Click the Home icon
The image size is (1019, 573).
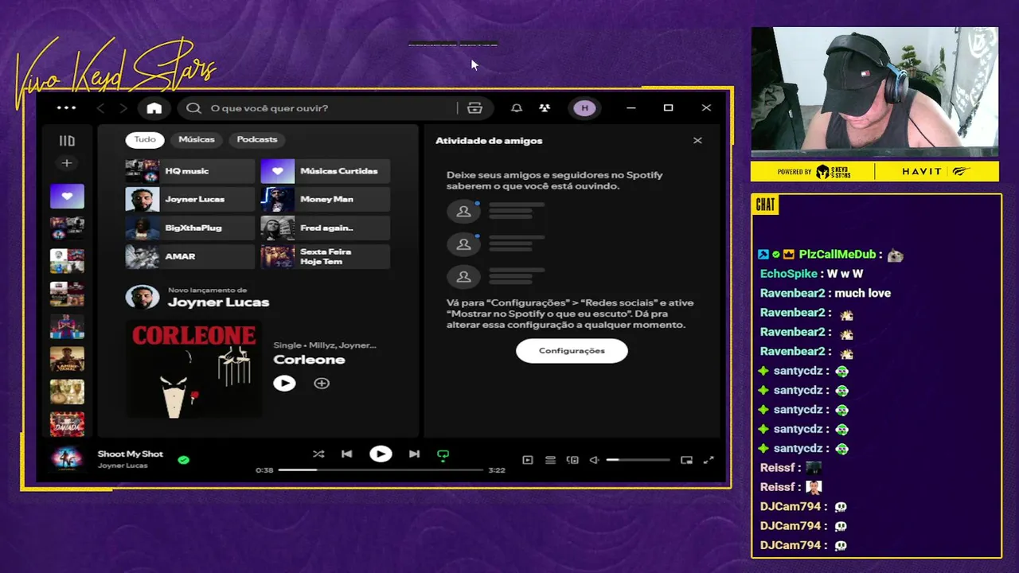click(154, 108)
